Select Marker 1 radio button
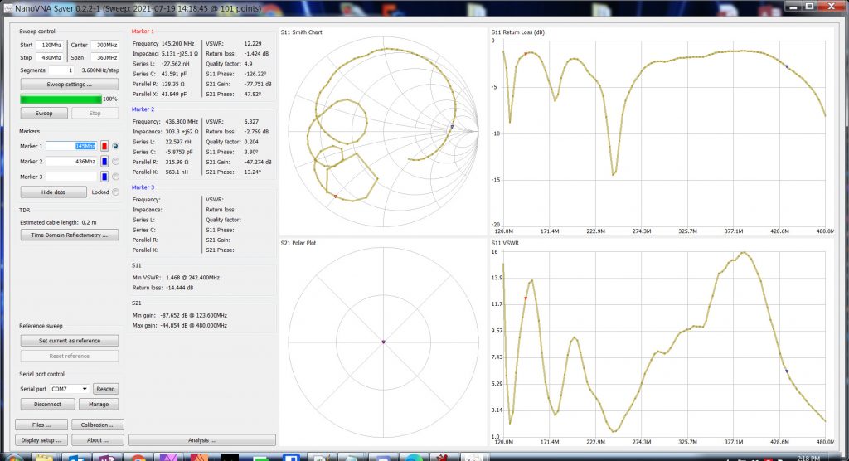Image resolution: width=849 pixels, height=461 pixels. [115, 146]
